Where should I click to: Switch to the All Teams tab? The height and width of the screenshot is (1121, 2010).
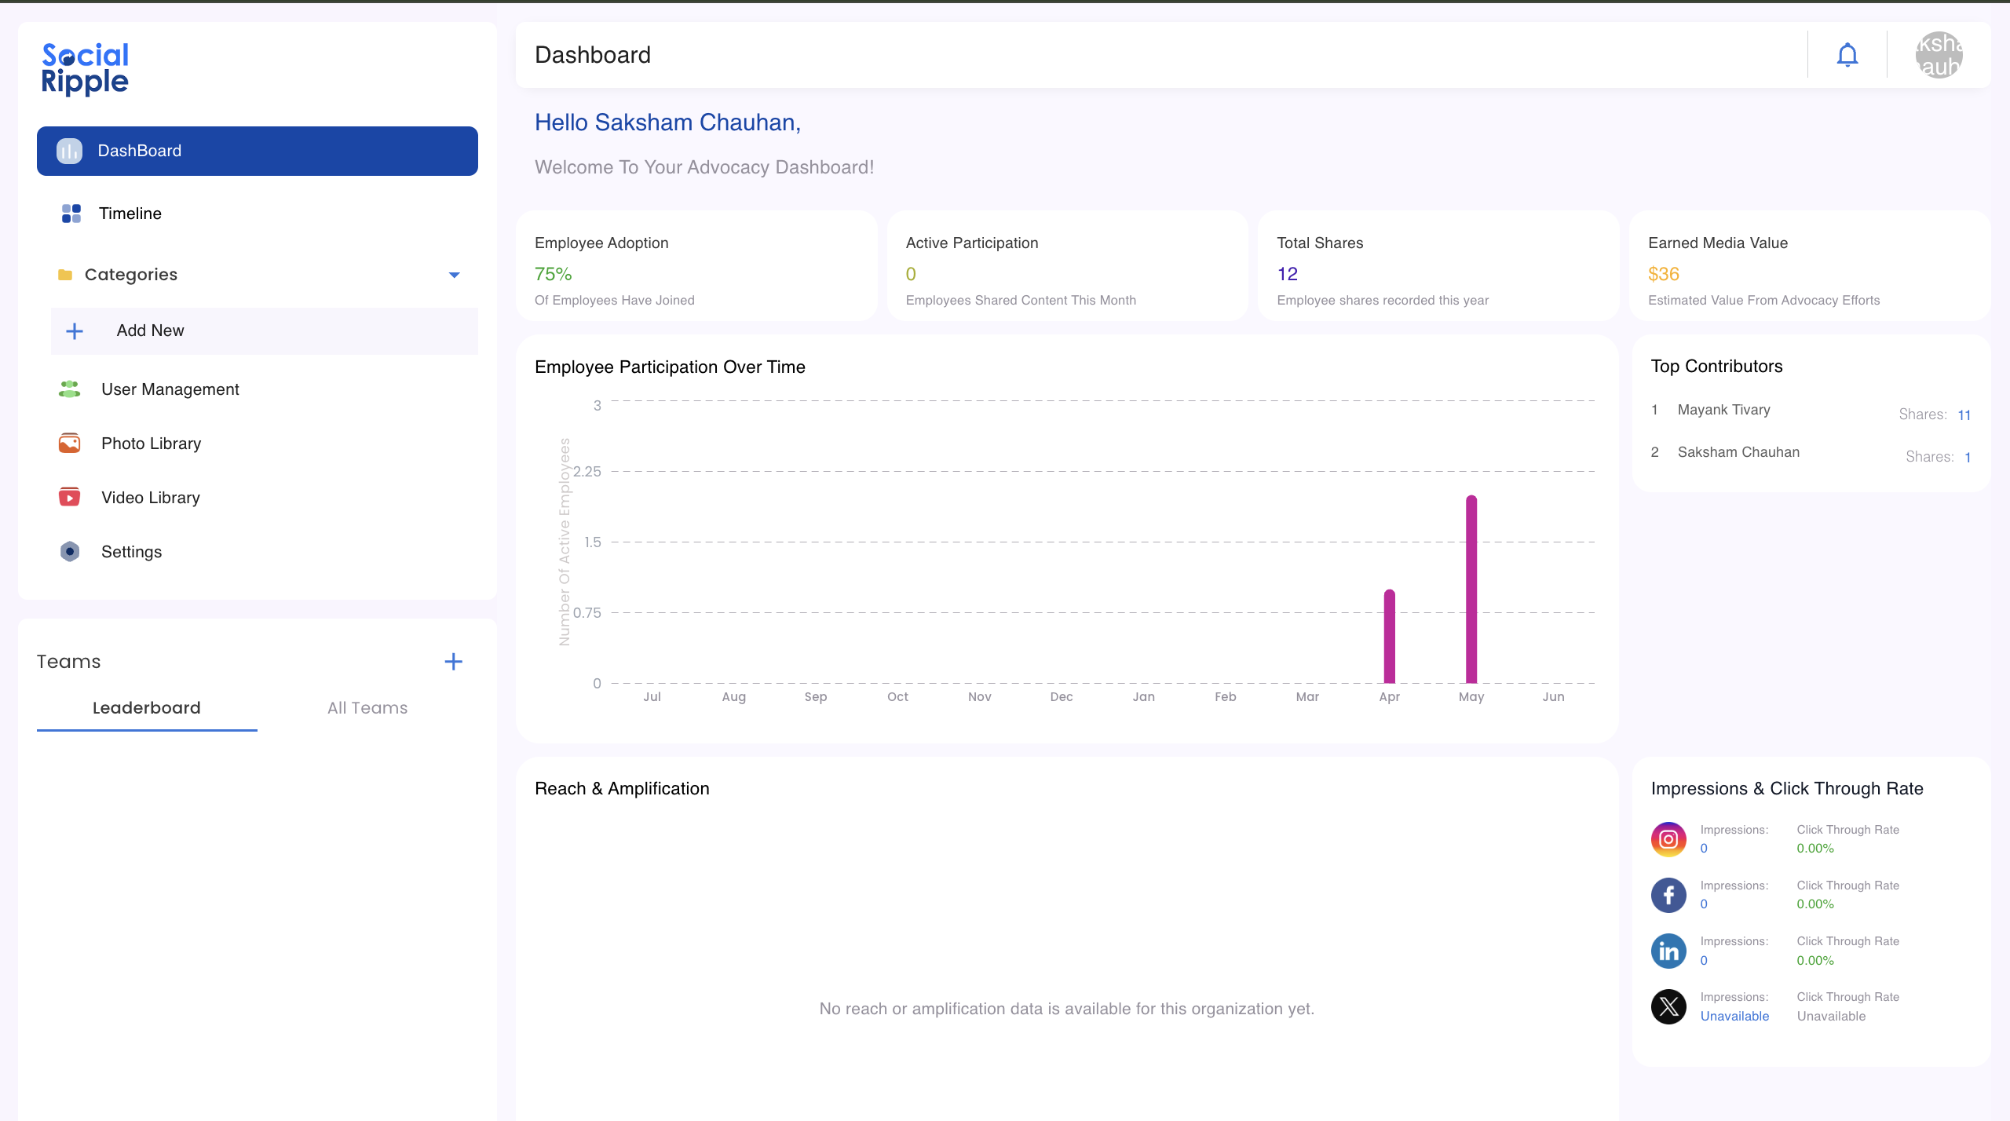tap(367, 708)
